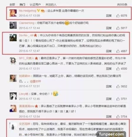This screenshot has width=132, height=137.
Task: Open the 认证用户 tab
Action: 35,4
